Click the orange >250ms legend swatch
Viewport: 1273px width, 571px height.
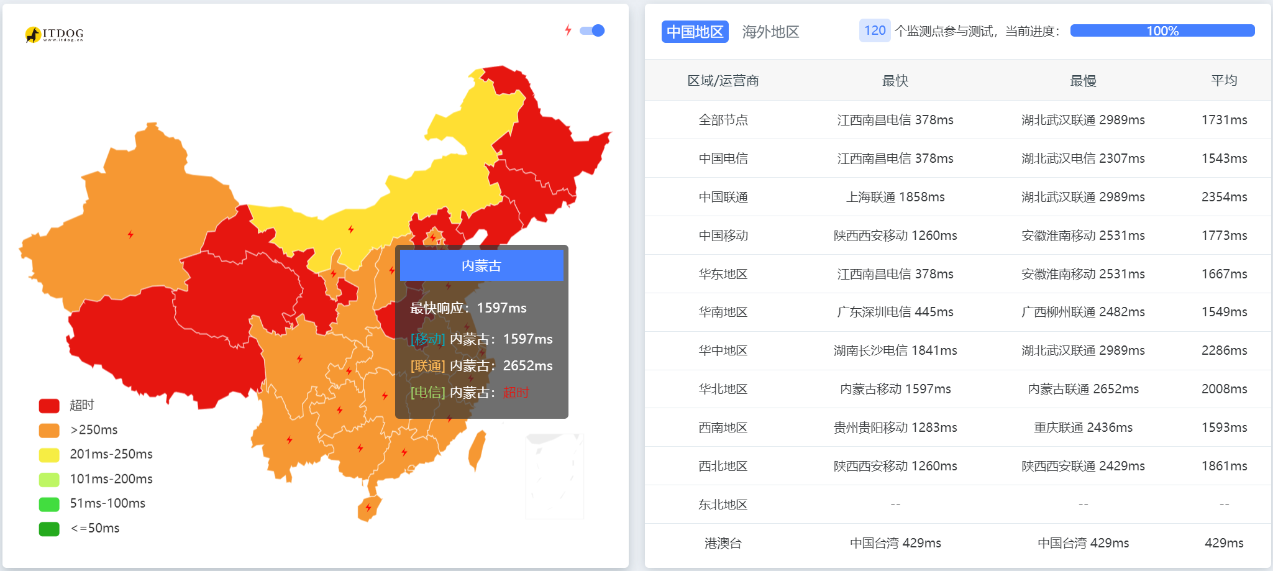tap(49, 431)
